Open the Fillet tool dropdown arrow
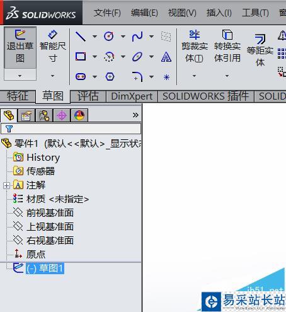The image size is (286, 312). point(151,77)
